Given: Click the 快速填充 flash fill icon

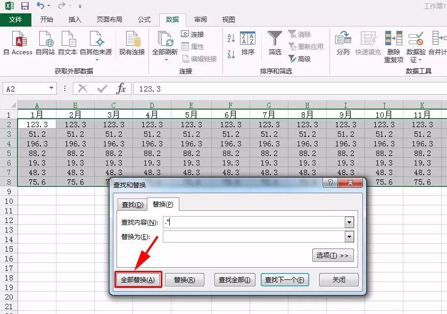Looking at the screenshot, I should (x=368, y=38).
